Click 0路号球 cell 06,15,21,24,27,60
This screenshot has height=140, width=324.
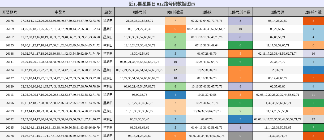[140, 136]
